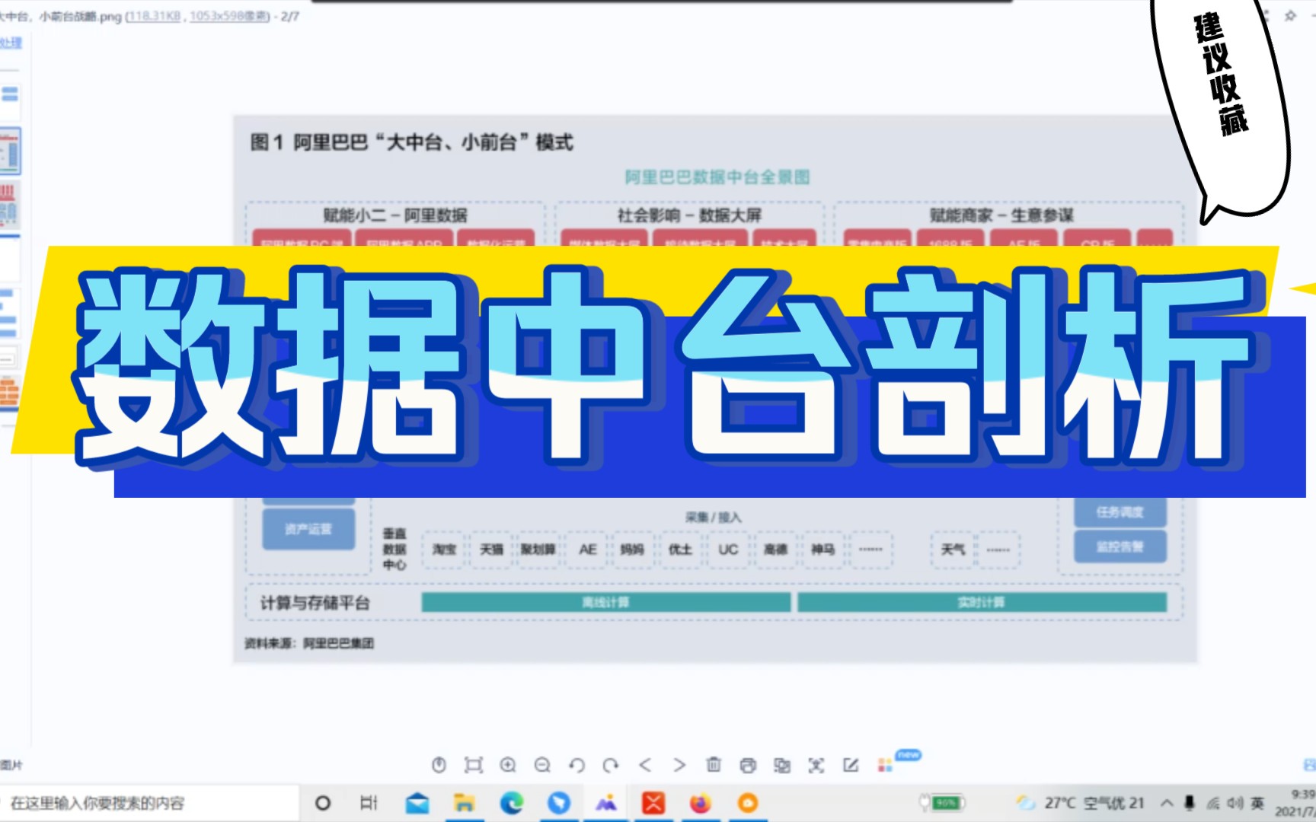This screenshot has width=1316, height=822.
Task: Click 计算与存储平台 label in diagram
Action: point(315,603)
